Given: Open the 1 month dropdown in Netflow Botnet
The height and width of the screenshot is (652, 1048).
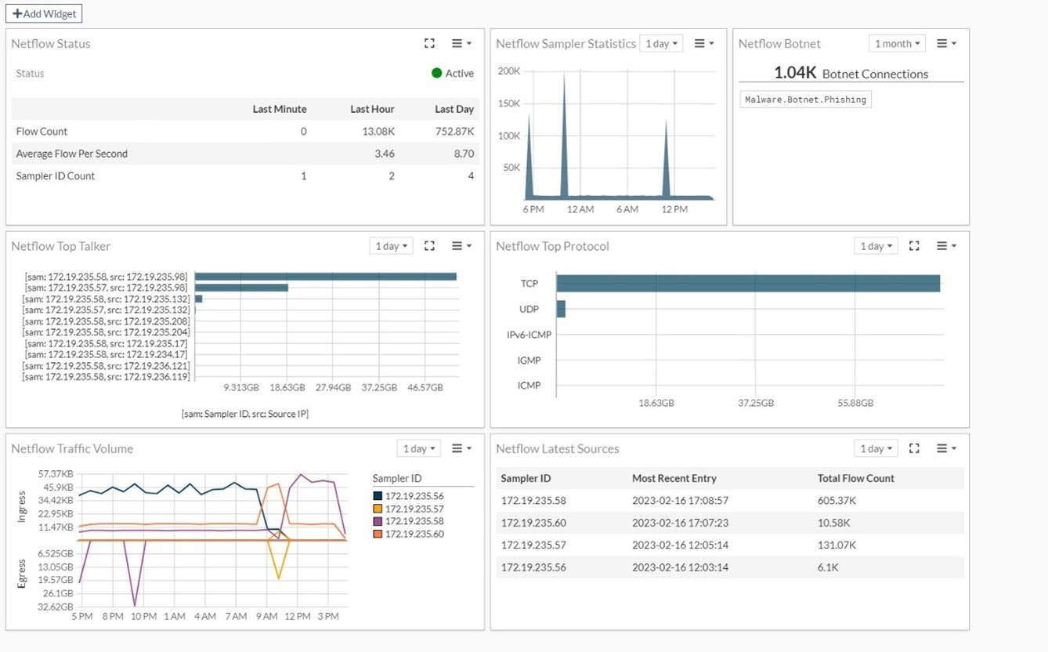Looking at the screenshot, I should (x=896, y=43).
